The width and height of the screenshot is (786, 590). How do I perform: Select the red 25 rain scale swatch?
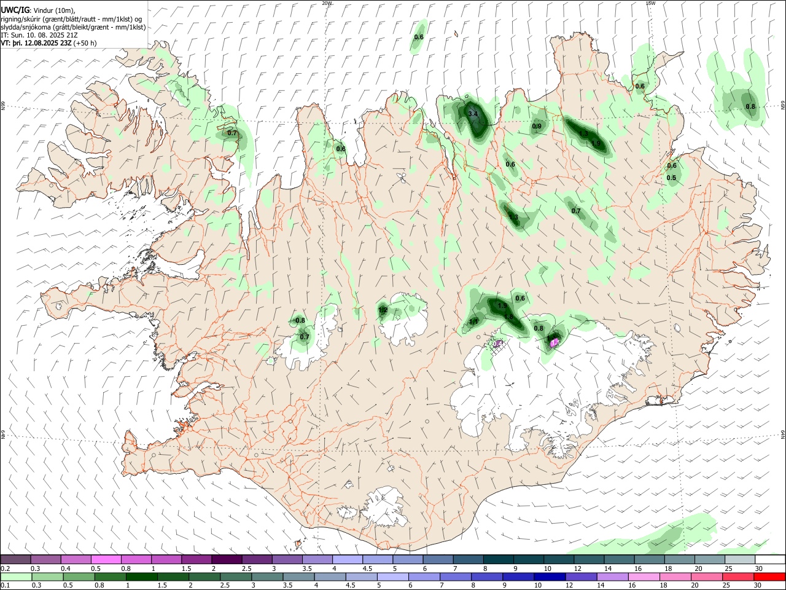[737, 577]
